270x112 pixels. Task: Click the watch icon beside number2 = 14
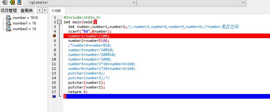pos(9,29)
